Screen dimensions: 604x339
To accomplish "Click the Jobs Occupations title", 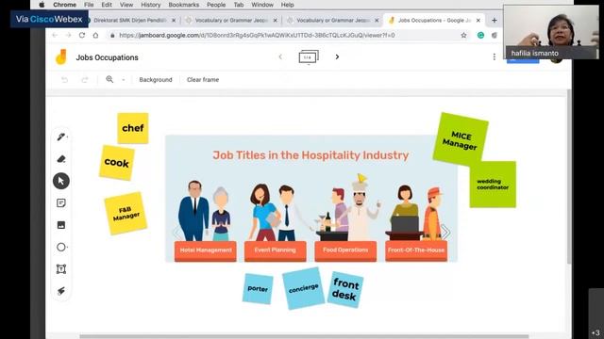I will [107, 57].
